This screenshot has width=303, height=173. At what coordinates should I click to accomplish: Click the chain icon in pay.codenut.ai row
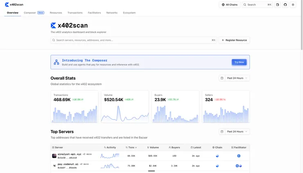click(x=217, y=166)
